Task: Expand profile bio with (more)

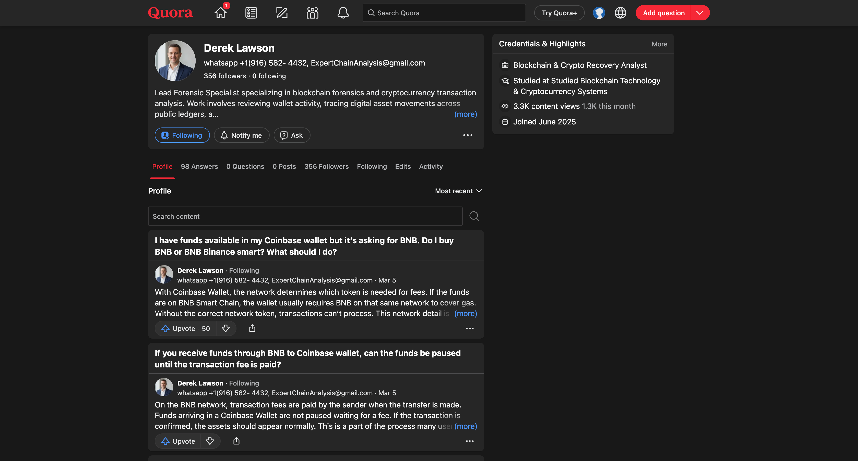Action: (466, 114)
